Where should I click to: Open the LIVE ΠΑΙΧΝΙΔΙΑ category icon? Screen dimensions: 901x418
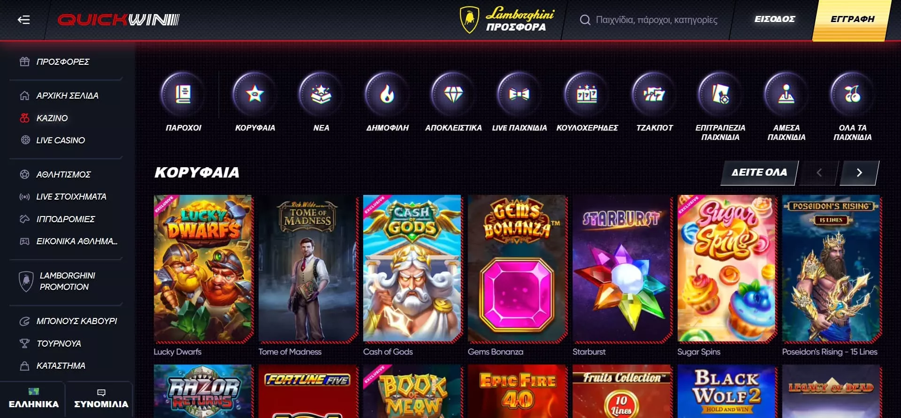[x=519, y=94]
